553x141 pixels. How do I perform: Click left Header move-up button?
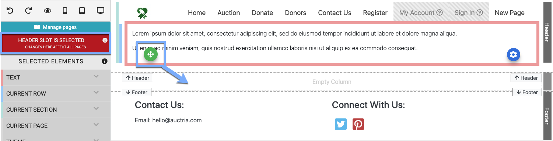(x=137, y=78)
